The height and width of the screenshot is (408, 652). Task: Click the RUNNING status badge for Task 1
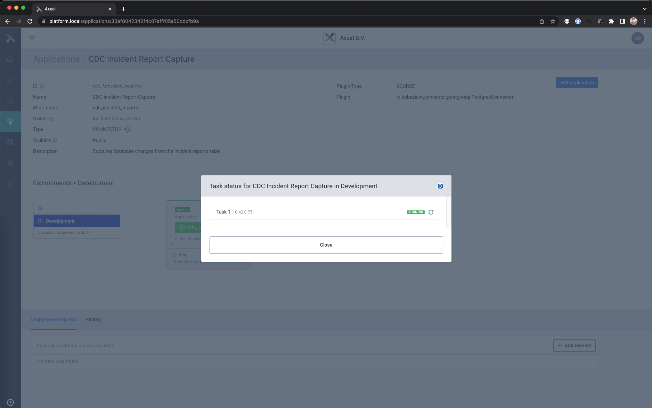[x=416, y=212]
